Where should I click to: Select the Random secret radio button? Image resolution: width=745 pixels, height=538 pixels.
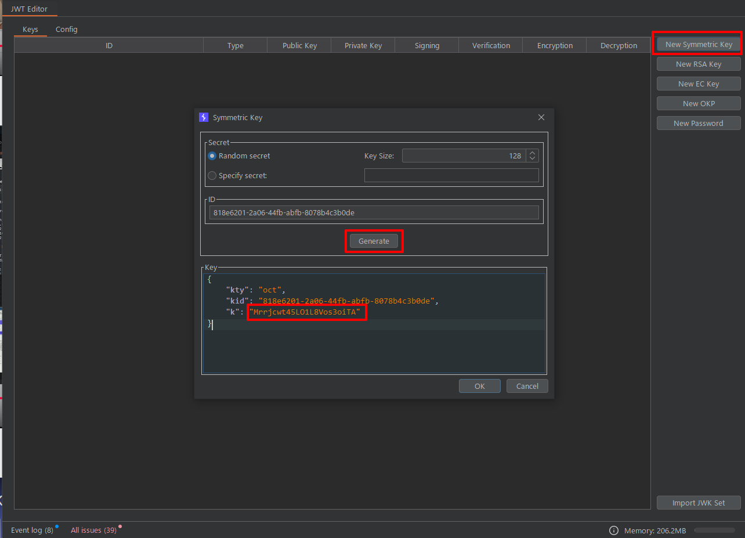[x=212, y=156]
